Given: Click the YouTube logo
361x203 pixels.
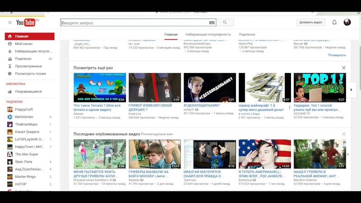Looking at the screenshot, I should (x=26, y=23).
